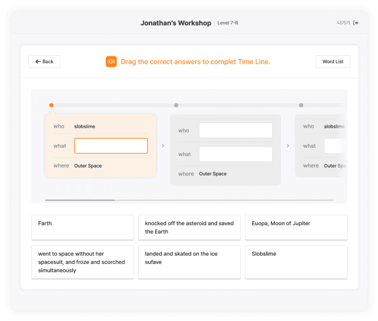Click chevron arrow after the first card
The image size is (378, 321).
point(163,146)
